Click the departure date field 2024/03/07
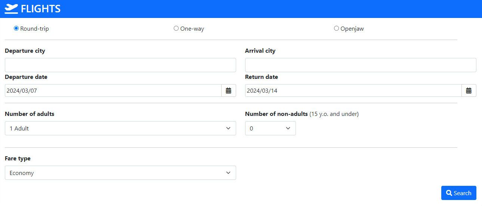The height and width of the screenshot is (206, 482). [x=113, y=90]
